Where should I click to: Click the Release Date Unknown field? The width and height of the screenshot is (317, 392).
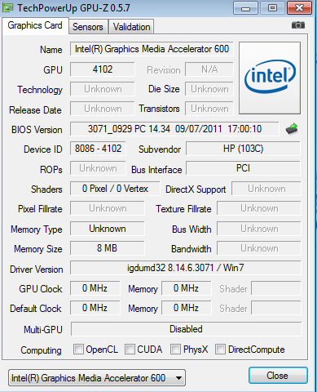(x=103, y=109)
